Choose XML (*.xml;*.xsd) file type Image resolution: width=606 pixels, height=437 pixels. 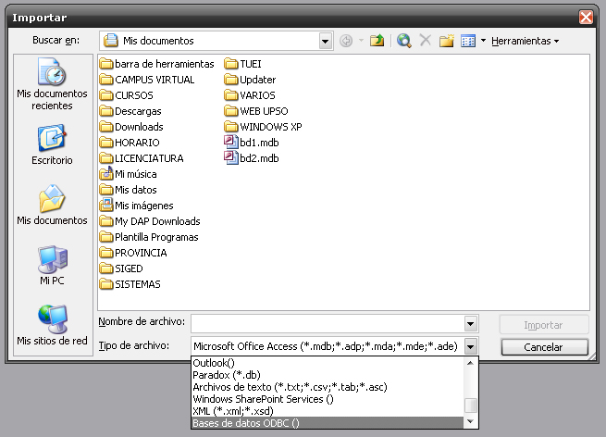[328, 411]
